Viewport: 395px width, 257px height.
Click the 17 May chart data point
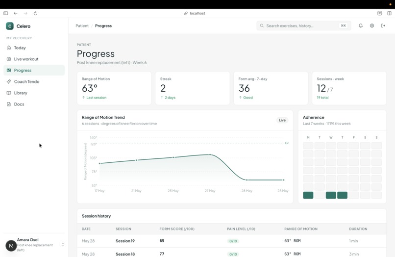coord(100,163)
